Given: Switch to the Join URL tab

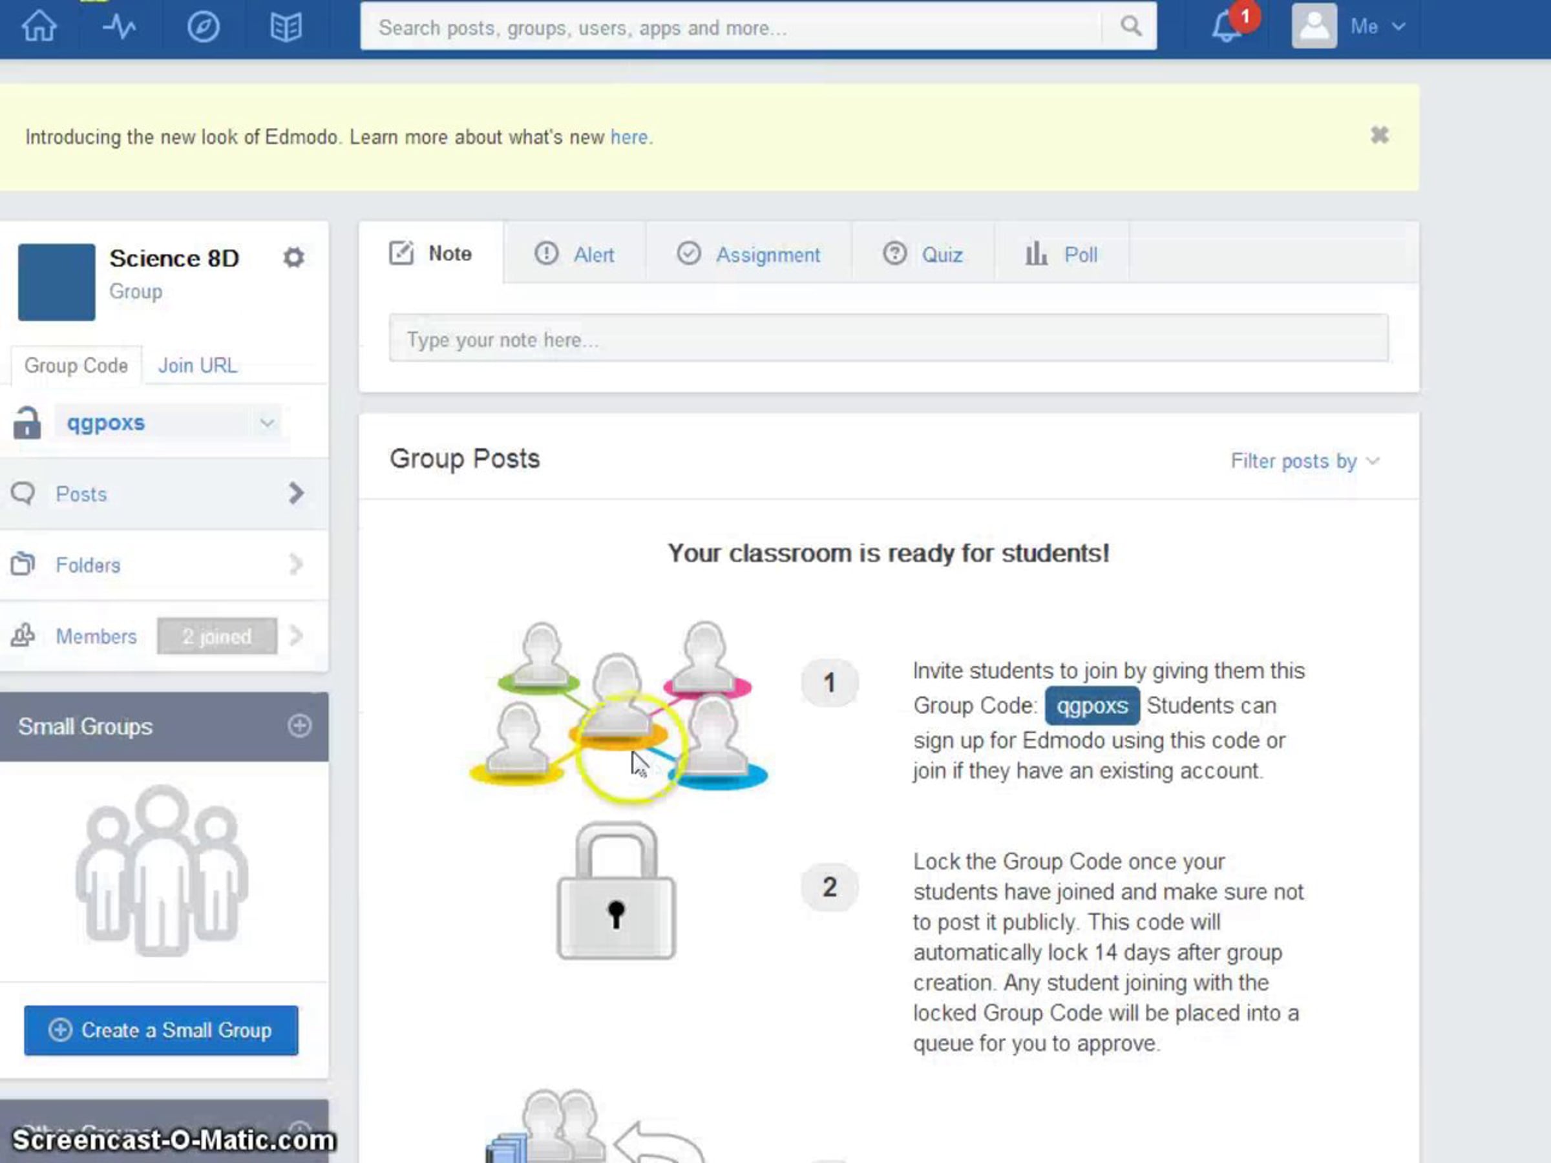Looking at the screenshot, I should (x=198, y=365).
